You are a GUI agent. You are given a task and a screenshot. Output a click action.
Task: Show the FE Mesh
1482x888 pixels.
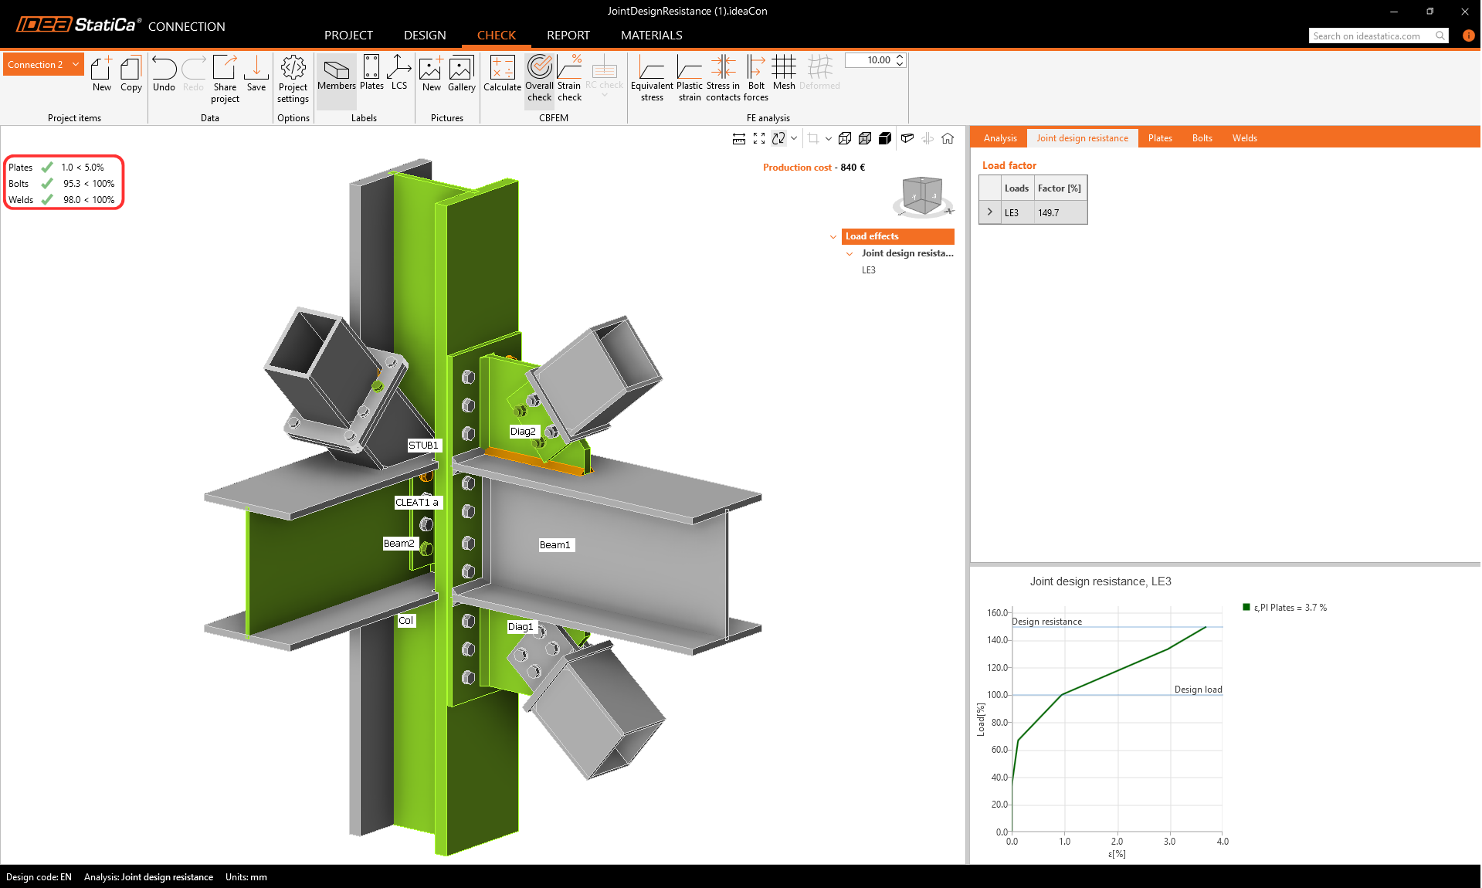pos(784,73)
